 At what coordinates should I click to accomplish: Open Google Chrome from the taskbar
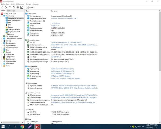click(x=22, y=127)
